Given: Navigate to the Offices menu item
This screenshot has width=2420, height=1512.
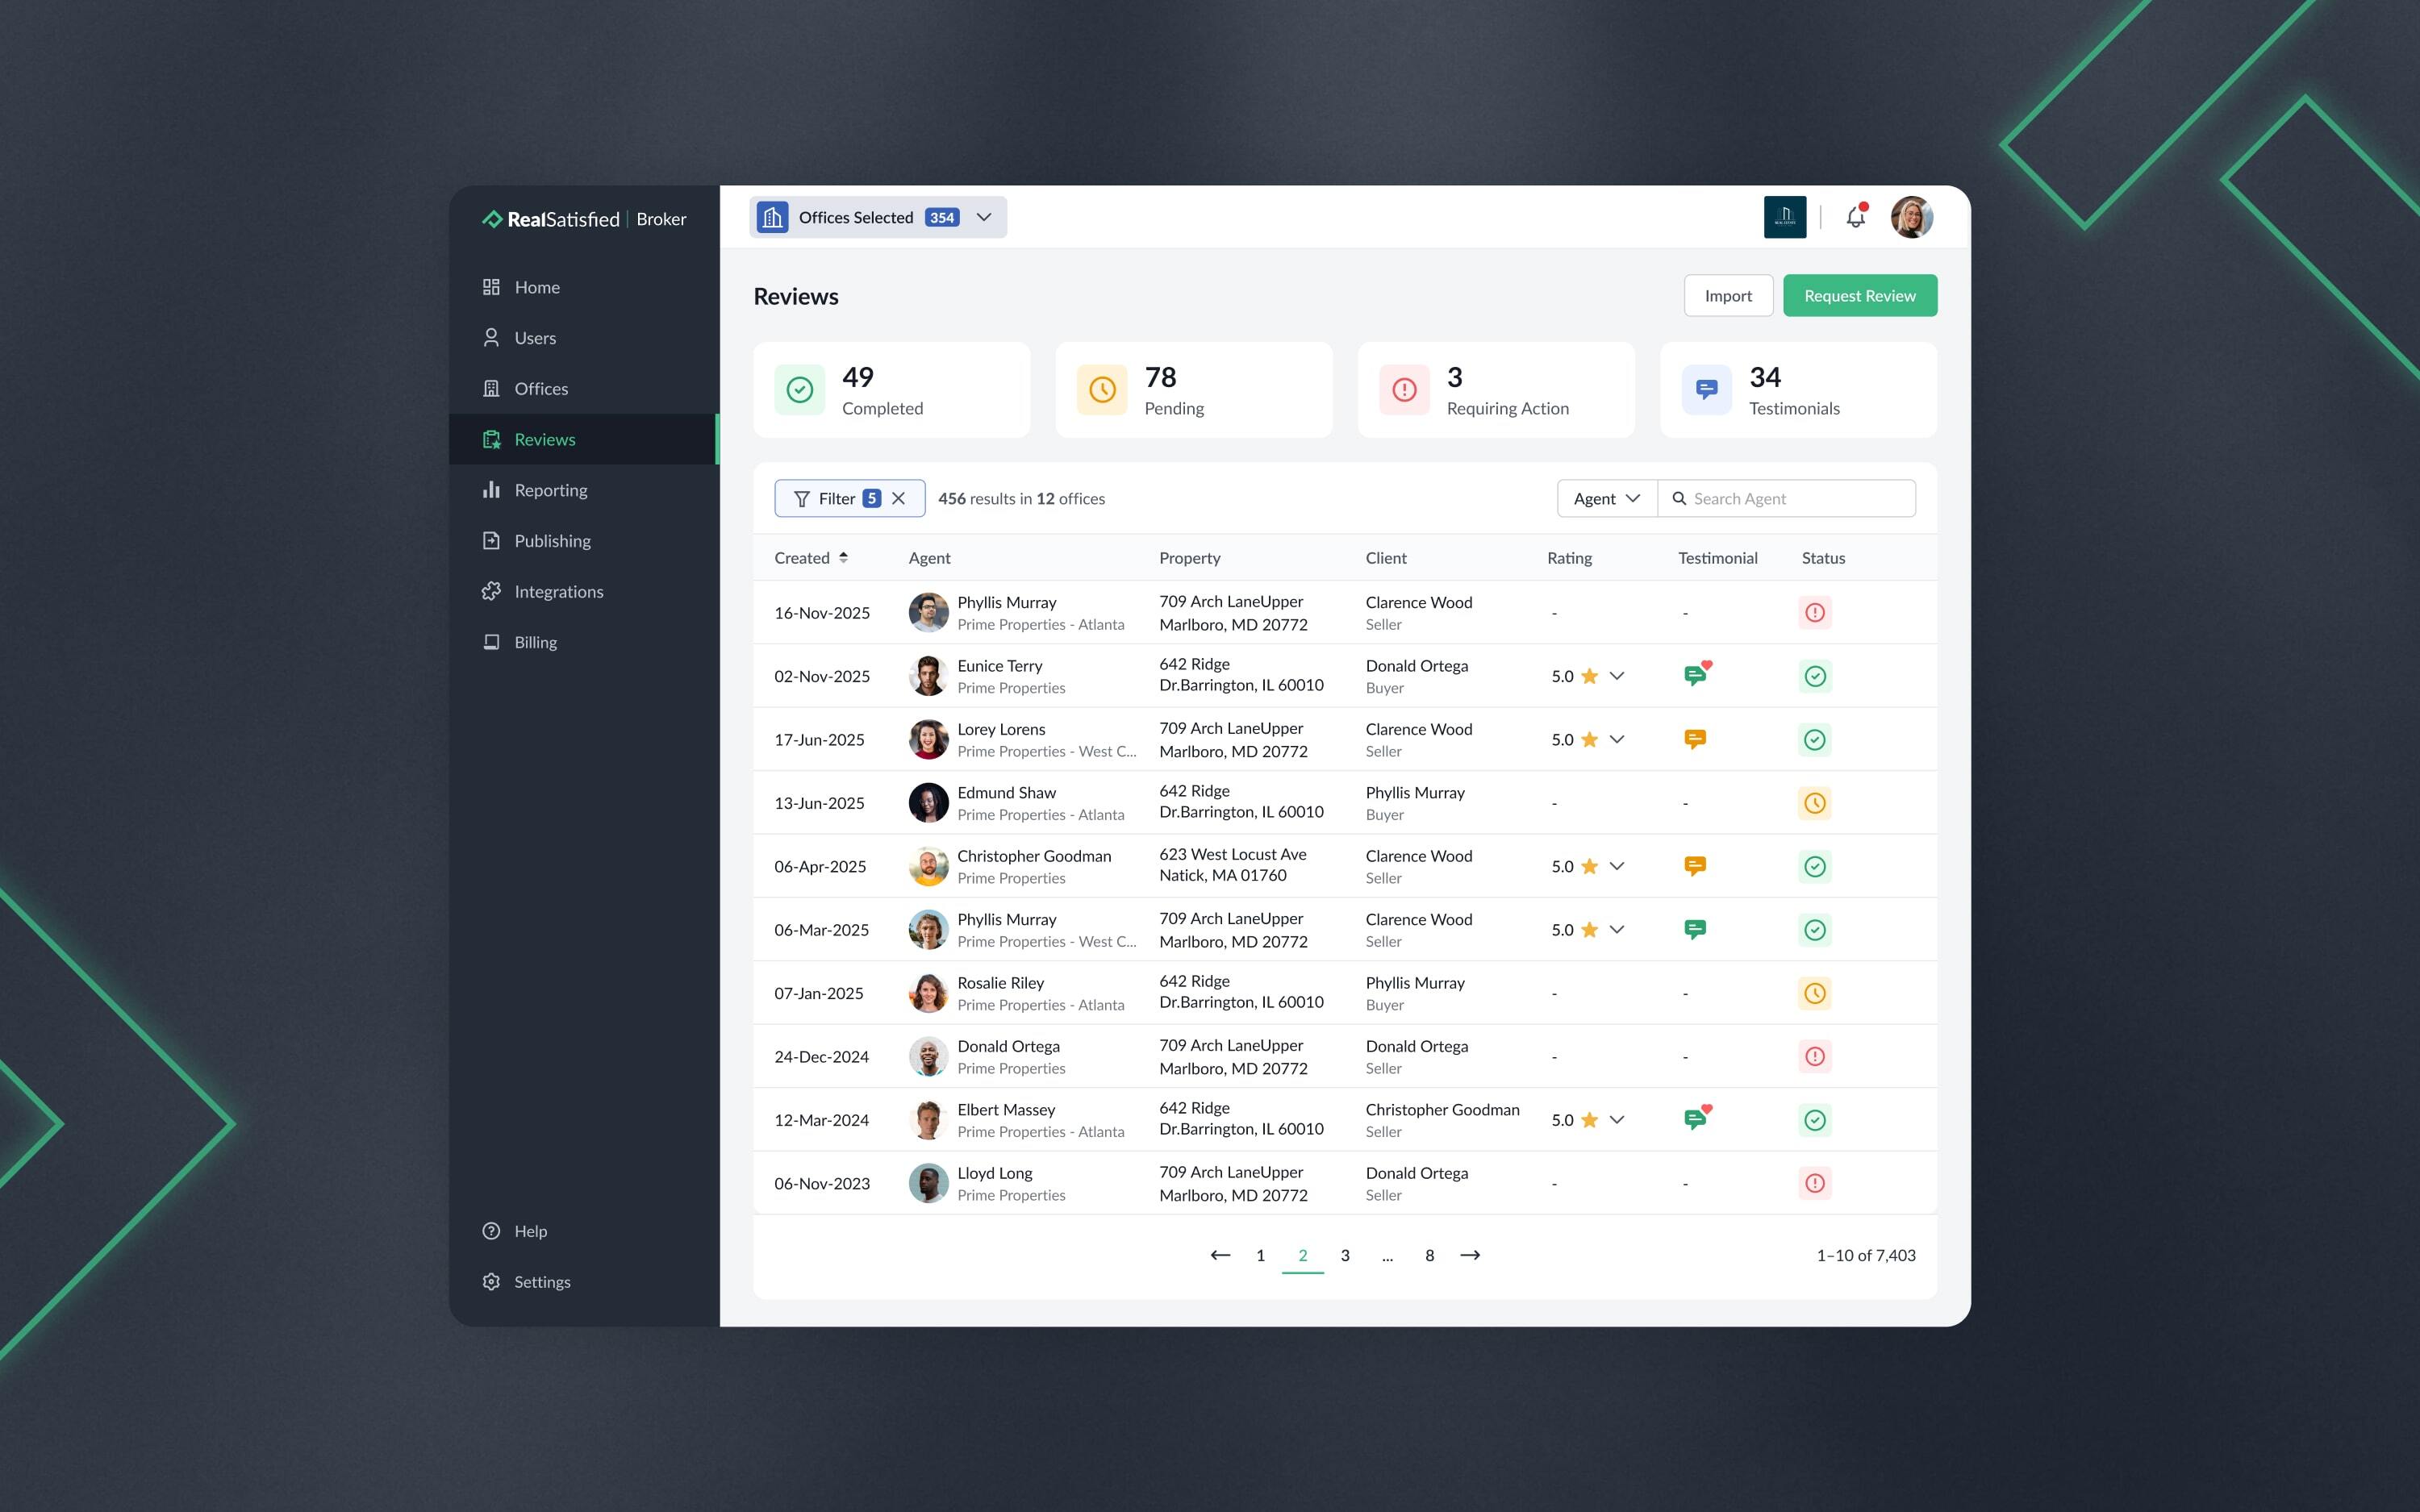Looking at the screenshot, I should pyautogui.click(x=541, y=388).
